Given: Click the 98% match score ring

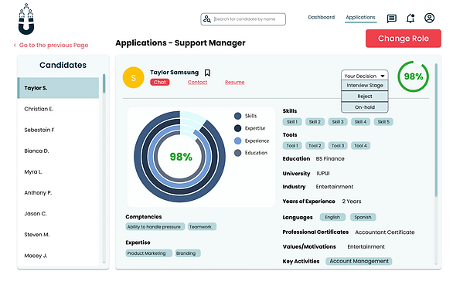Looking at the screenshot, I should (413, 76).
